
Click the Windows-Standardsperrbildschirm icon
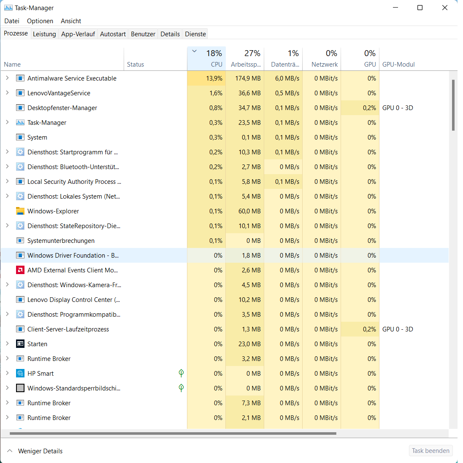click(x=20, y=388)
